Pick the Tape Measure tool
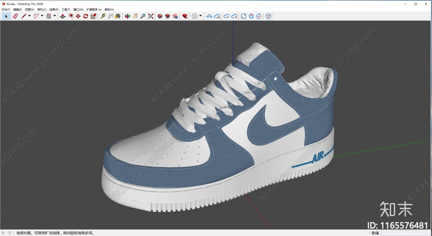The height and width of the screenshot is (236, 432). click(103, 16)
